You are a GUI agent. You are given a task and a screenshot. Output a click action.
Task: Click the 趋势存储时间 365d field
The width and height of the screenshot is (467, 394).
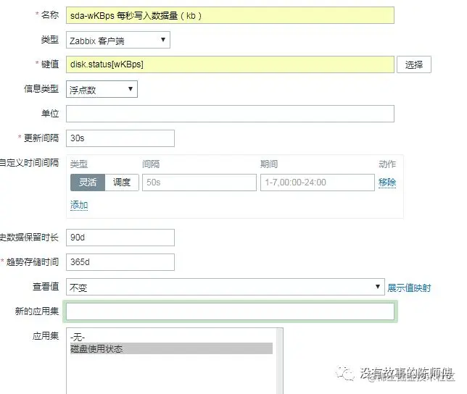pos(120,262)
